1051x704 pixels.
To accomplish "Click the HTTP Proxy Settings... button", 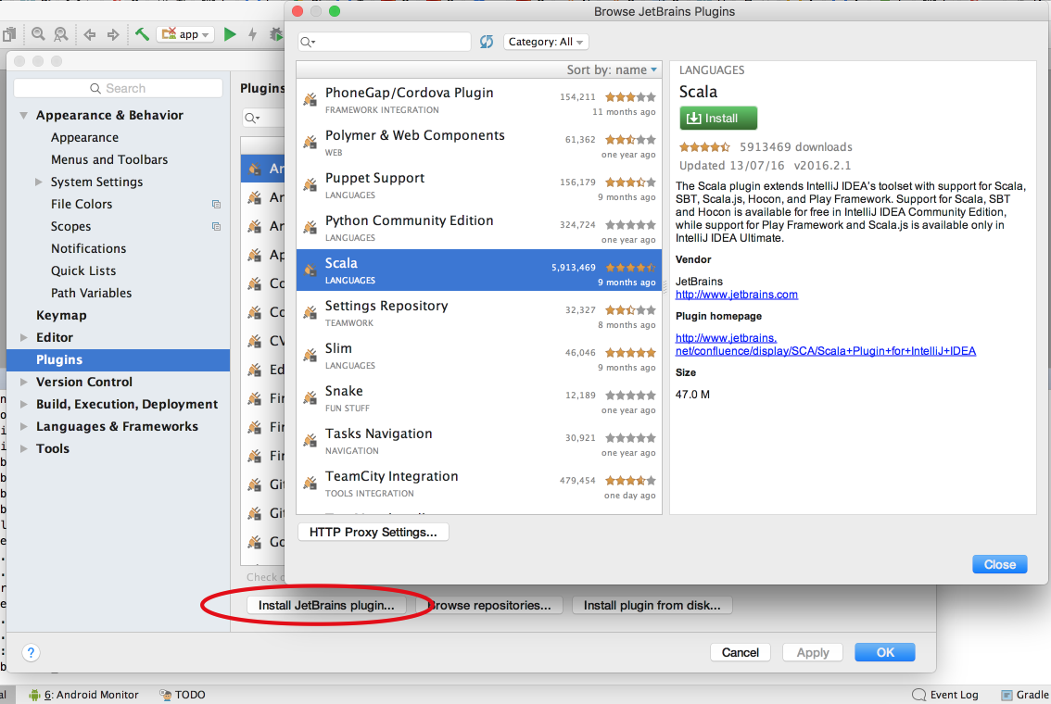I will (x=373, y=532).
